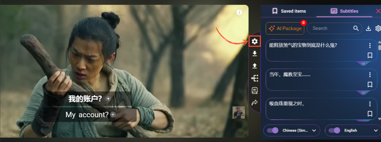Click the on-video Chinese subtitle 我的账户?

[85, 99]
